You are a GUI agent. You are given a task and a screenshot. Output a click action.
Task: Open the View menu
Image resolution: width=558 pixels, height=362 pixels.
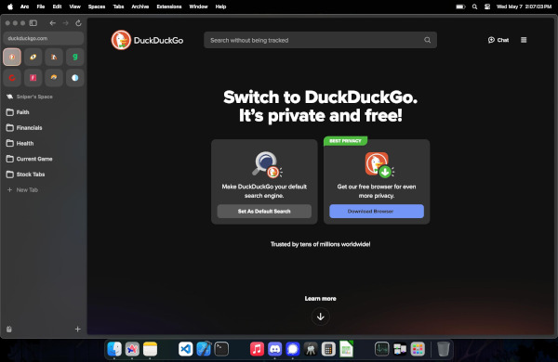click(74, 6)
